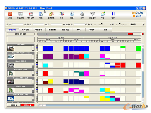Open the 冲突 conflicts tab

[79, 30]
